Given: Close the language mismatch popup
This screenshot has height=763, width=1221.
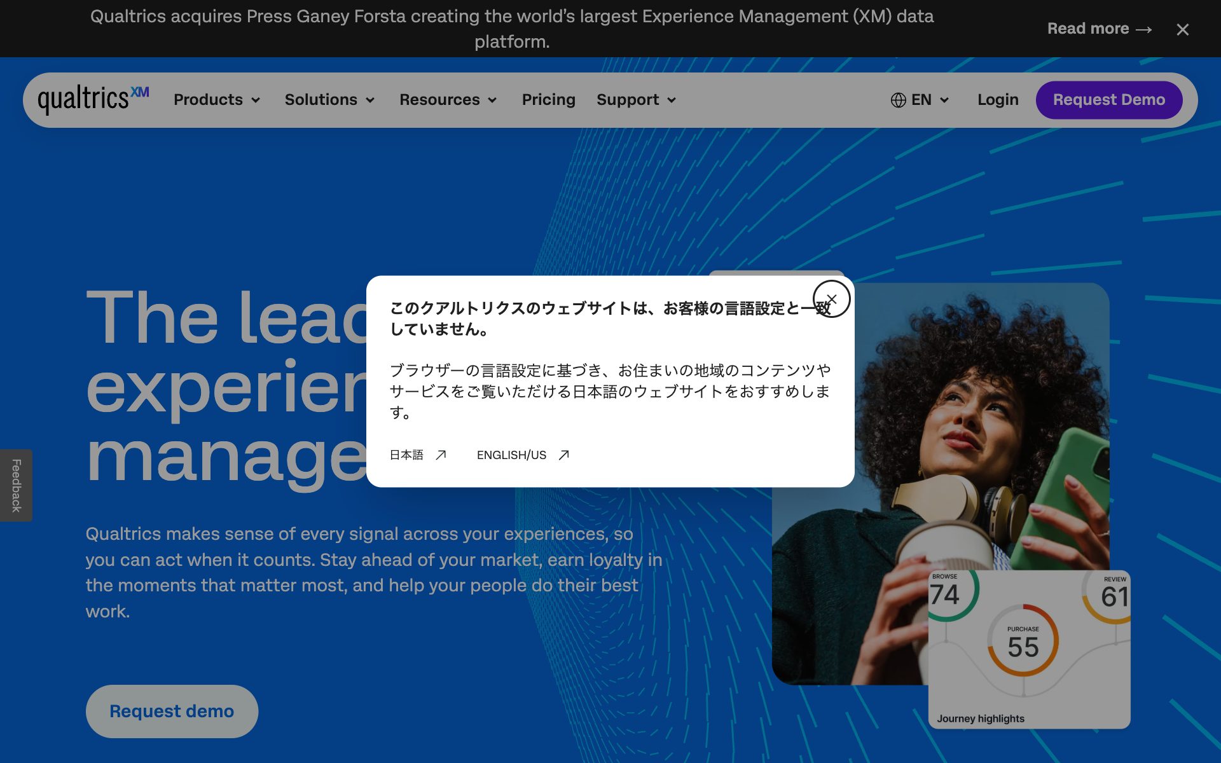Looking at the screenshot, I should pyautogui.click(x=831, y=299).
